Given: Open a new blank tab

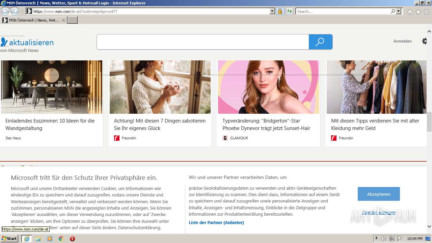Looking at the screenshot, I should point(73,20).
